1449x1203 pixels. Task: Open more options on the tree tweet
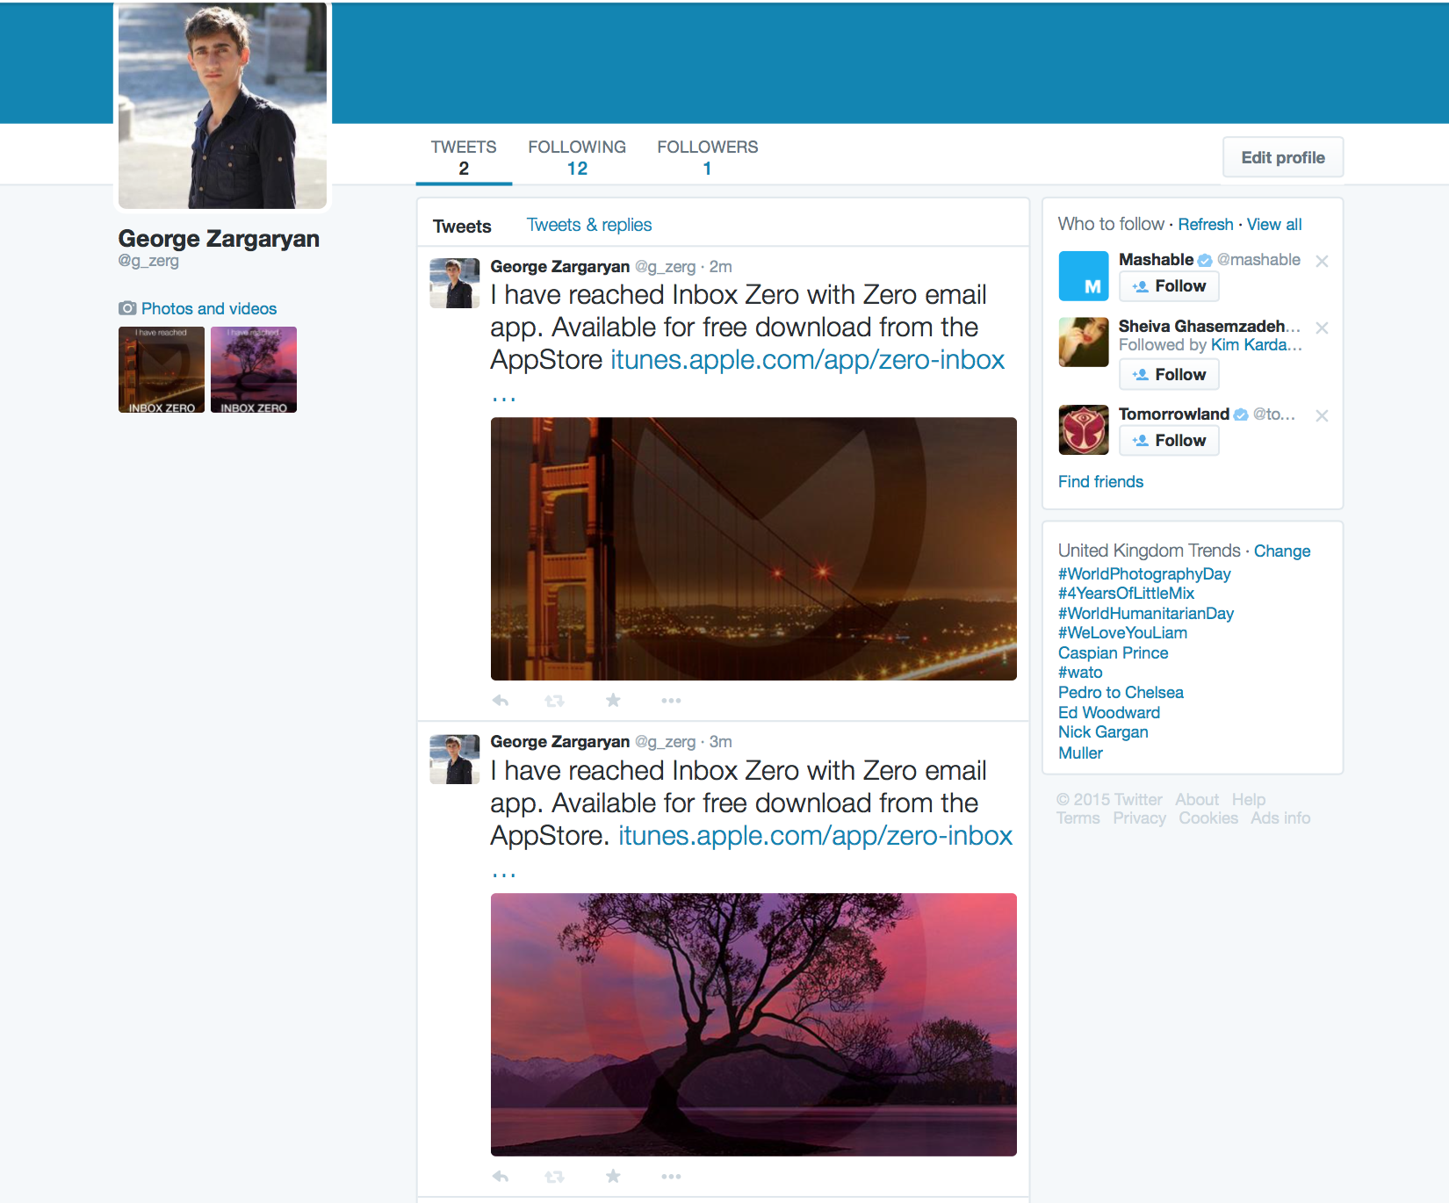coord(671,1177)
